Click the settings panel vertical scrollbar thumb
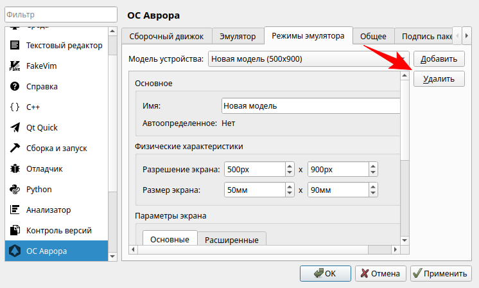Screen dimensions: 479x288 point(405,120)
